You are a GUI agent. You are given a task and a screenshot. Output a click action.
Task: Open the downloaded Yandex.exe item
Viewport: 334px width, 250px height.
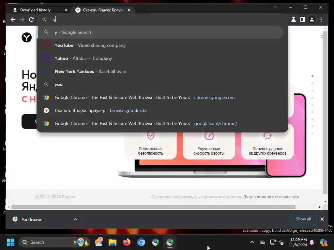pos(32,219)
